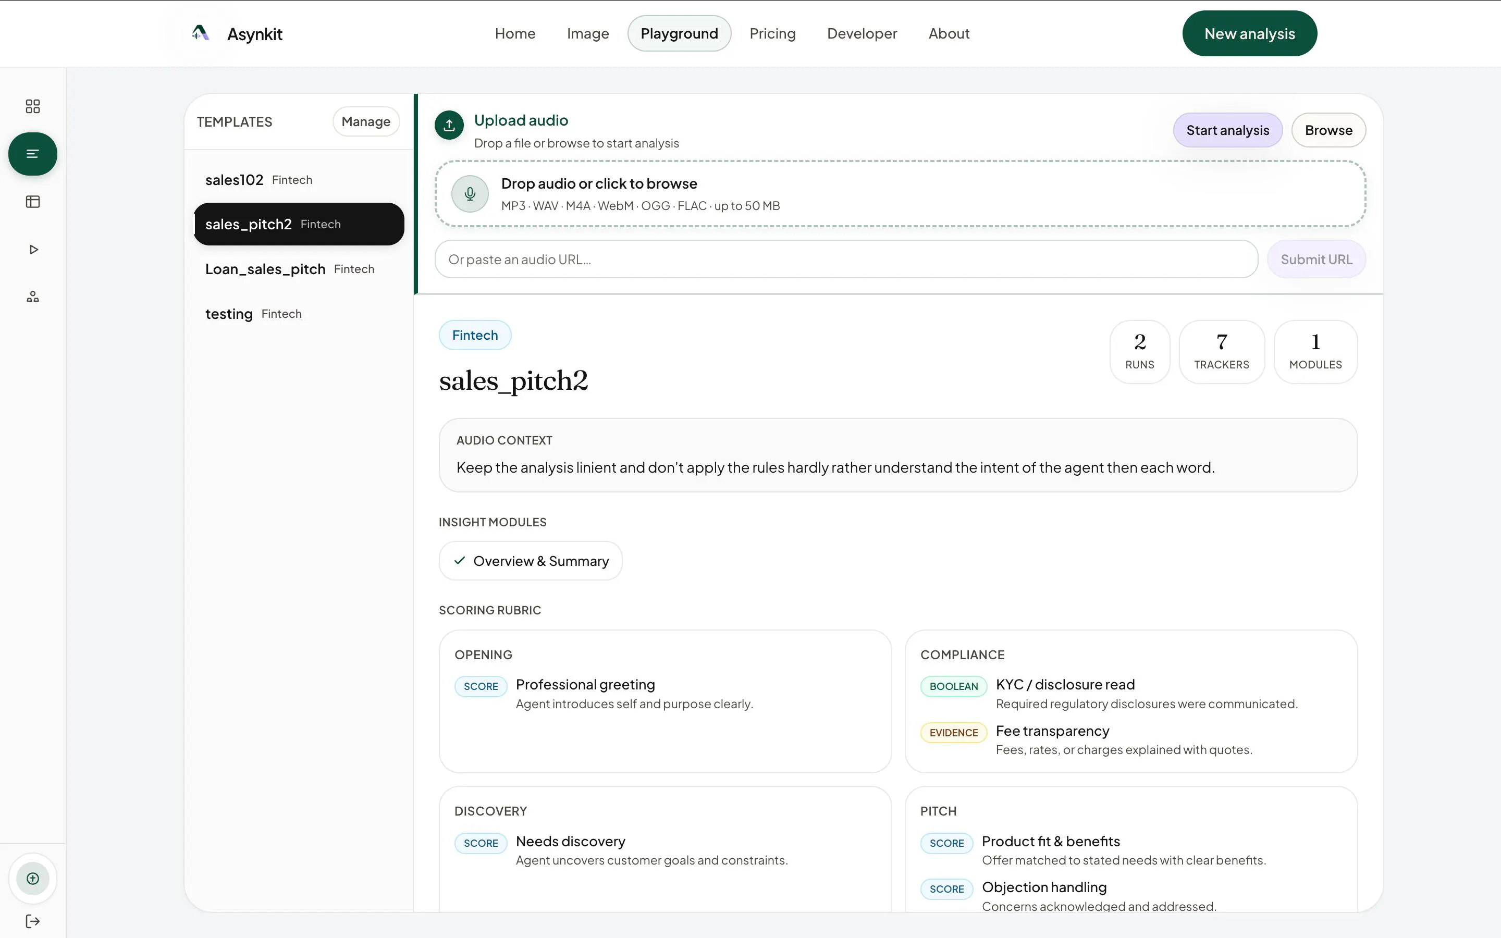The image size is (1501, 938).
Task: Click the SCORE badge beside Professional greeting
Action: point(481,686)
